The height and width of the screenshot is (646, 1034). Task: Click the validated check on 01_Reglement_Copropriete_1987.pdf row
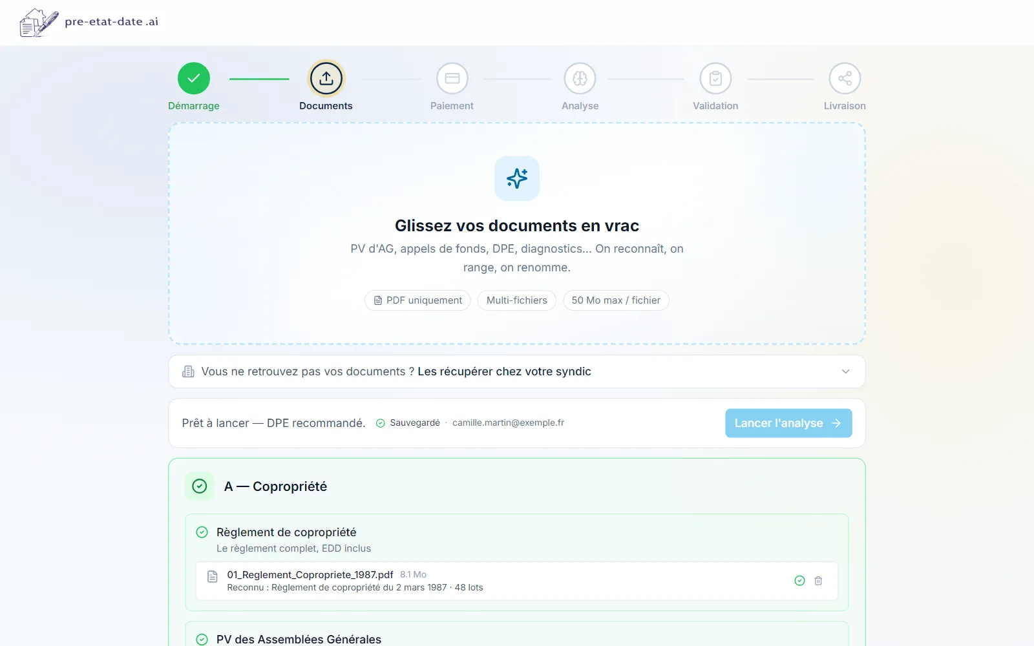coord(799,581)
